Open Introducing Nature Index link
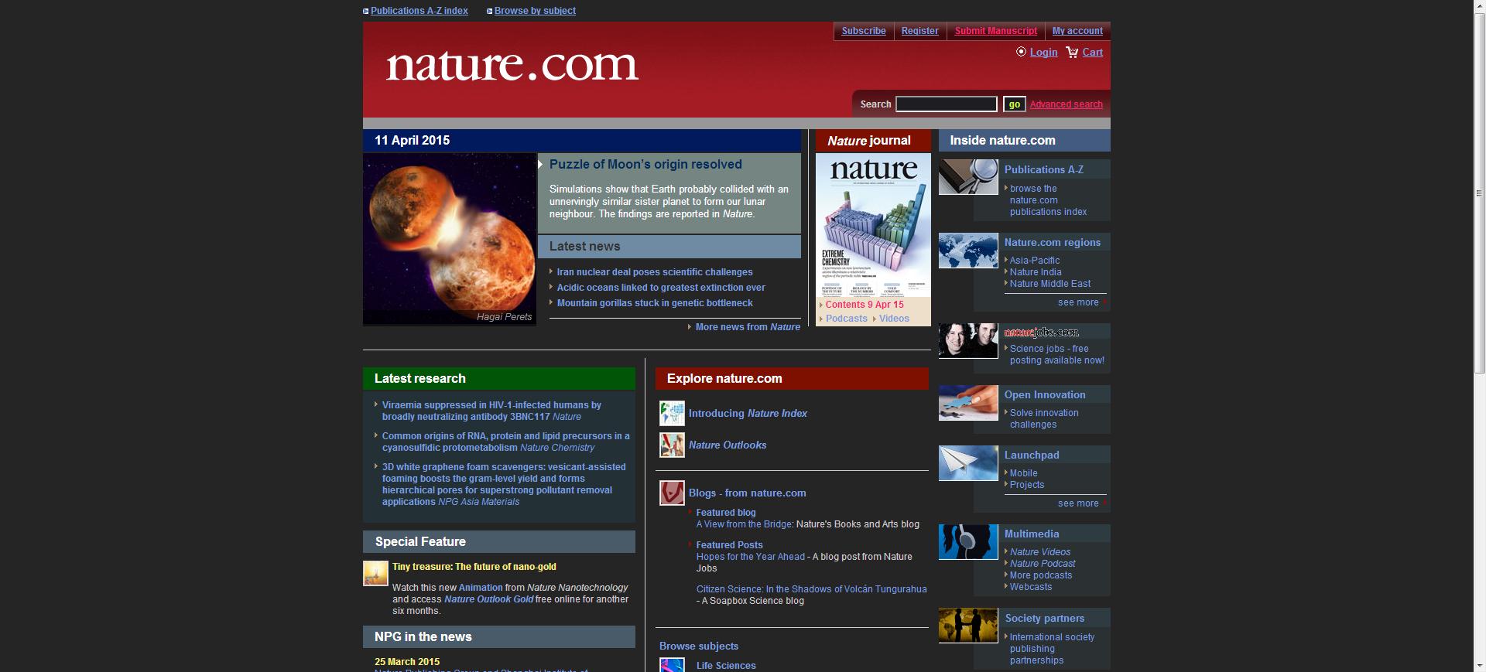The width and height of the screenshot is (1486, 672). (x=748, y=414)
